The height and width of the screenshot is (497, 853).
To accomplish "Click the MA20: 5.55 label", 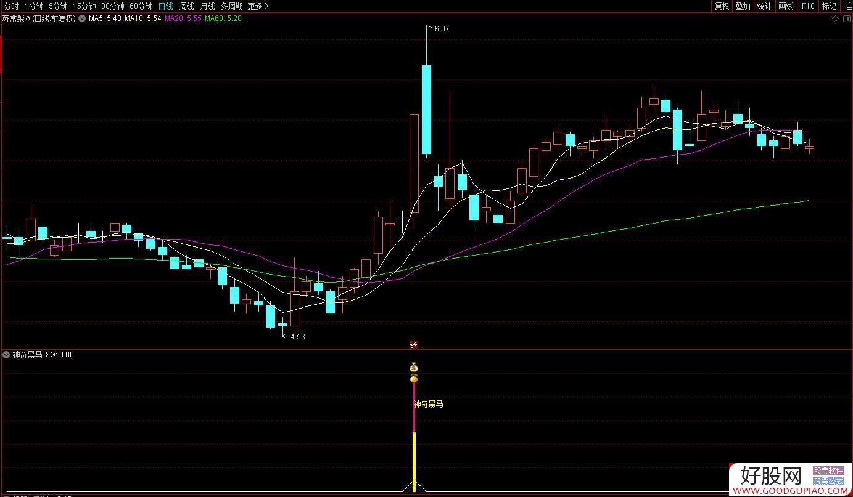I will 183,18.
